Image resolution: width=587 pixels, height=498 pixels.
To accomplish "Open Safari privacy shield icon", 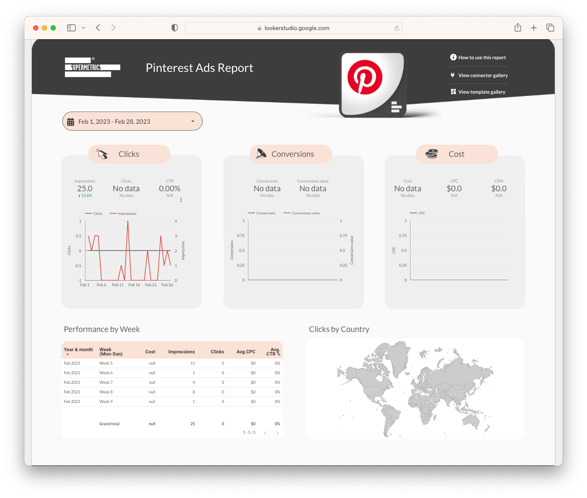I will coord(174,28).
